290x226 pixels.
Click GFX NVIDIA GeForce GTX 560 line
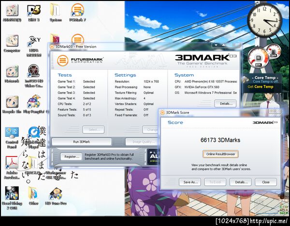(197, 87)
